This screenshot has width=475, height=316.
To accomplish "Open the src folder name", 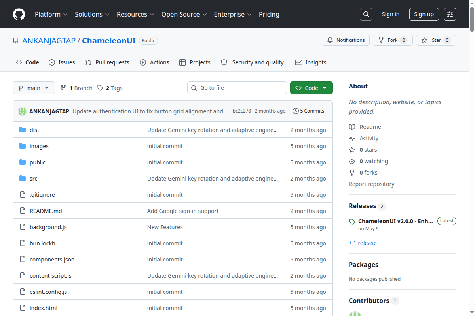I will [33, 179].
